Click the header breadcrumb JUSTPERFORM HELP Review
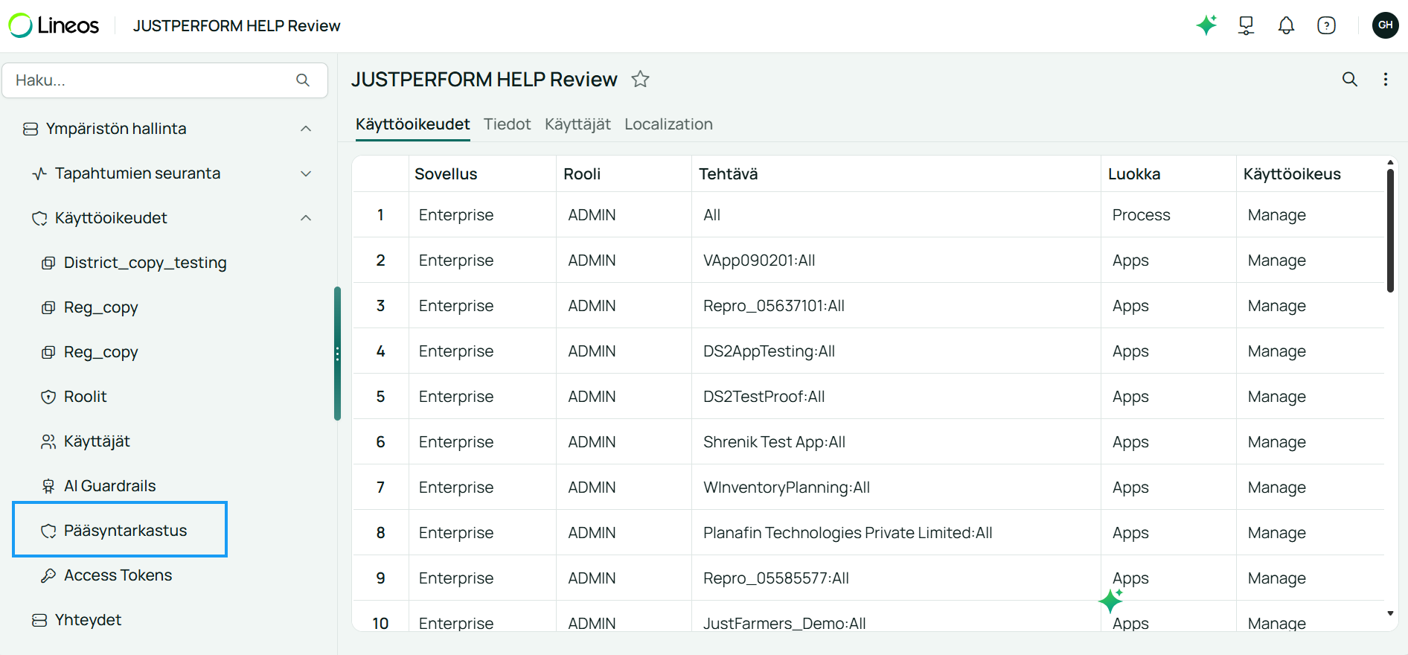 point(237,26)
